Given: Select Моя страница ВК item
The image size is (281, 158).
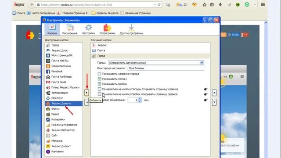Looking at the screenshot, I should tap(64, 55).
